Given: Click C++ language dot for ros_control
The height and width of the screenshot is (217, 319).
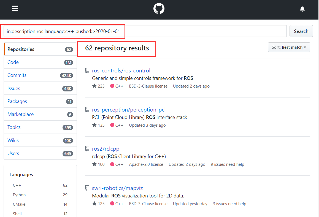Looking at the screenshot, I should point(112,86).
